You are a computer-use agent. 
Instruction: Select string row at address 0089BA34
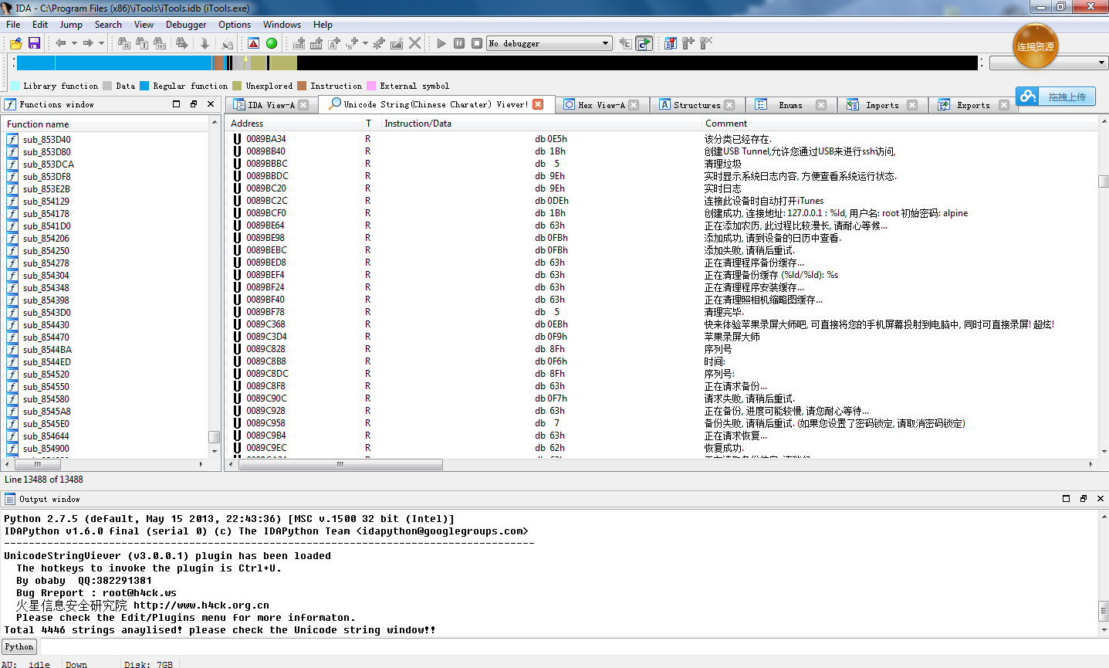click(661, 139)
